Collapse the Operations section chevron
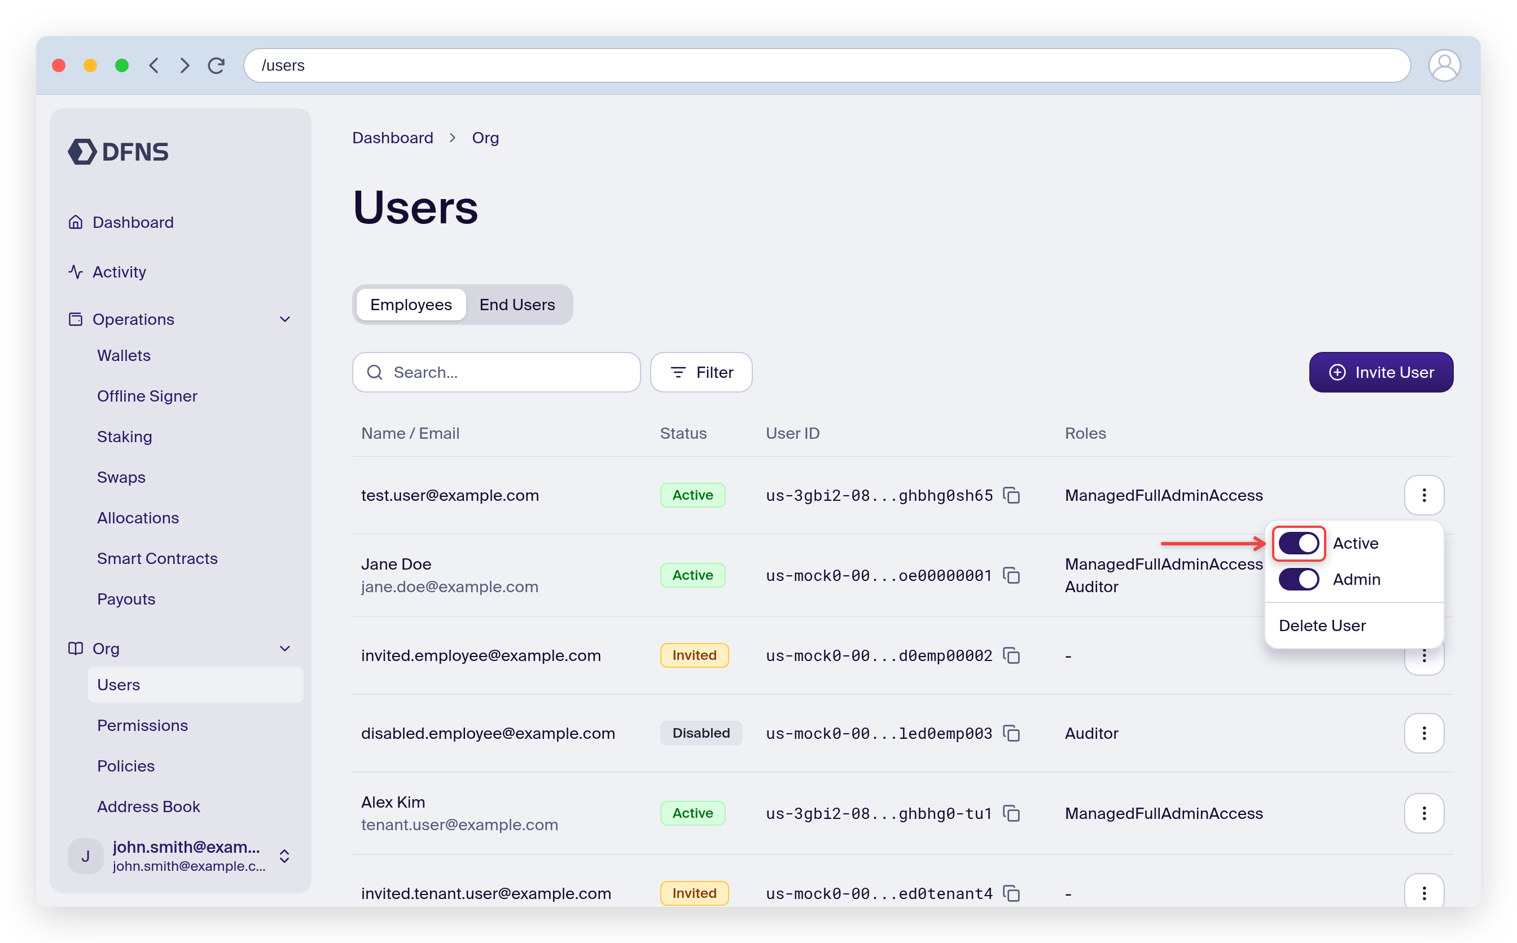 click(x=284, y=319)
